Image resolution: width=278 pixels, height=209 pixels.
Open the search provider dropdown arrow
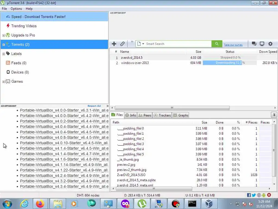point(143,44)
